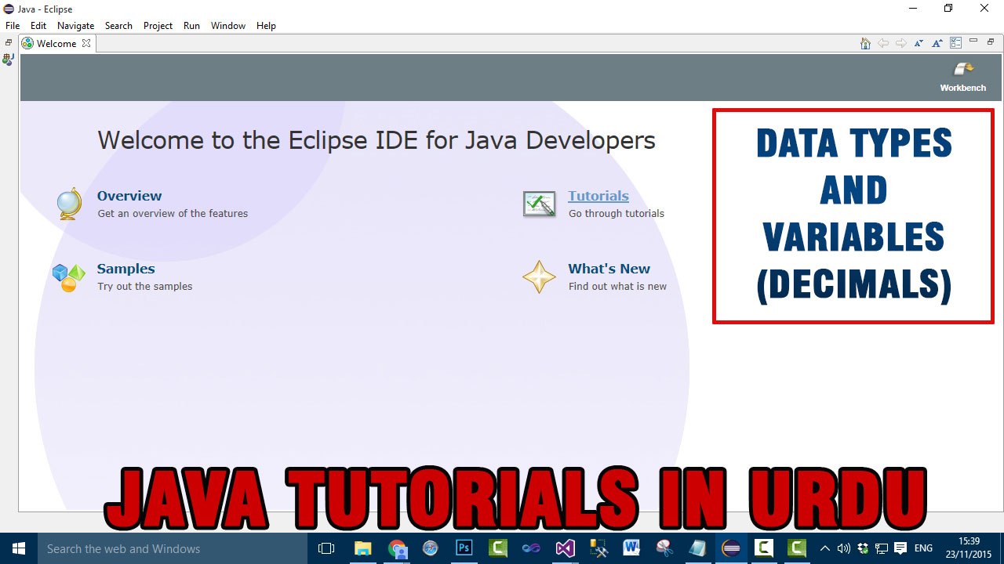
Task: Select the Welcome tab
Action: coord(56,44)
